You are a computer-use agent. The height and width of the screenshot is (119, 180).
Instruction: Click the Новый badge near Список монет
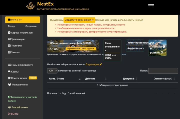[x=33, y=78]
